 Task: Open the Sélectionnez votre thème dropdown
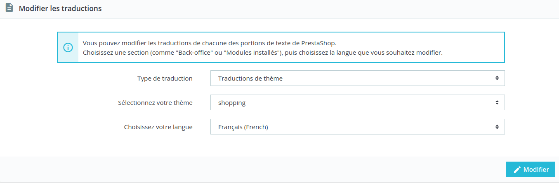tap(357, 102)
